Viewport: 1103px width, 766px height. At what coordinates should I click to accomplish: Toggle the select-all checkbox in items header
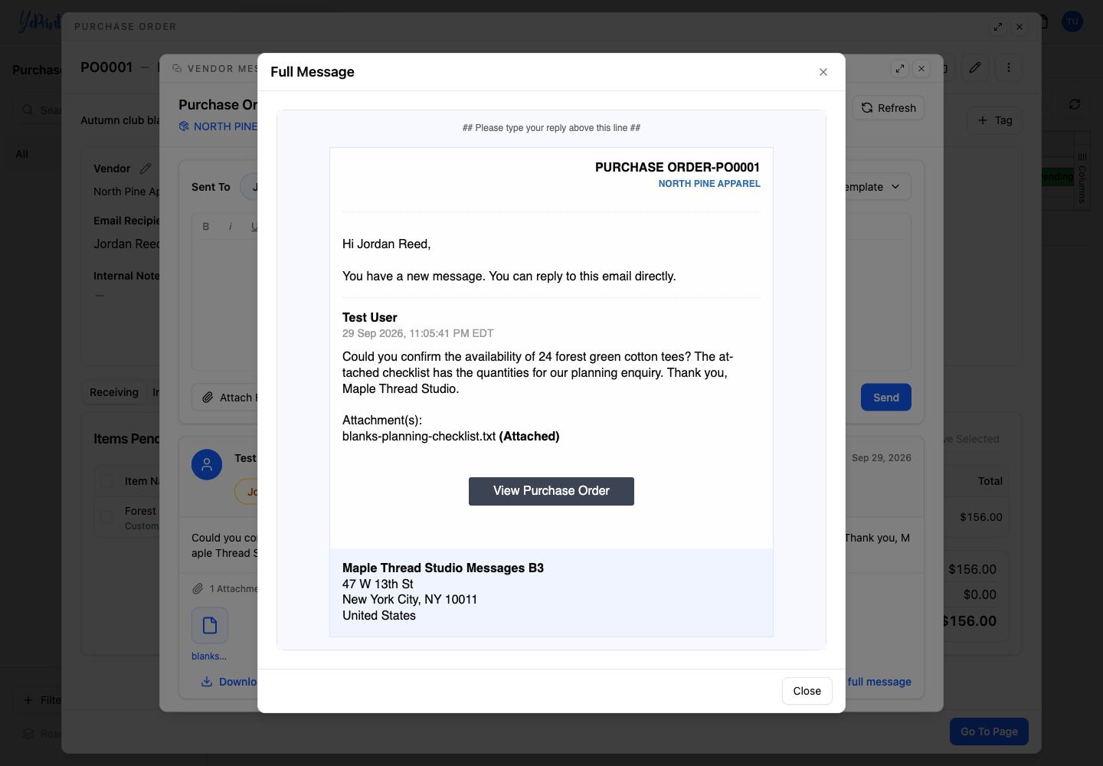(106, 481)
